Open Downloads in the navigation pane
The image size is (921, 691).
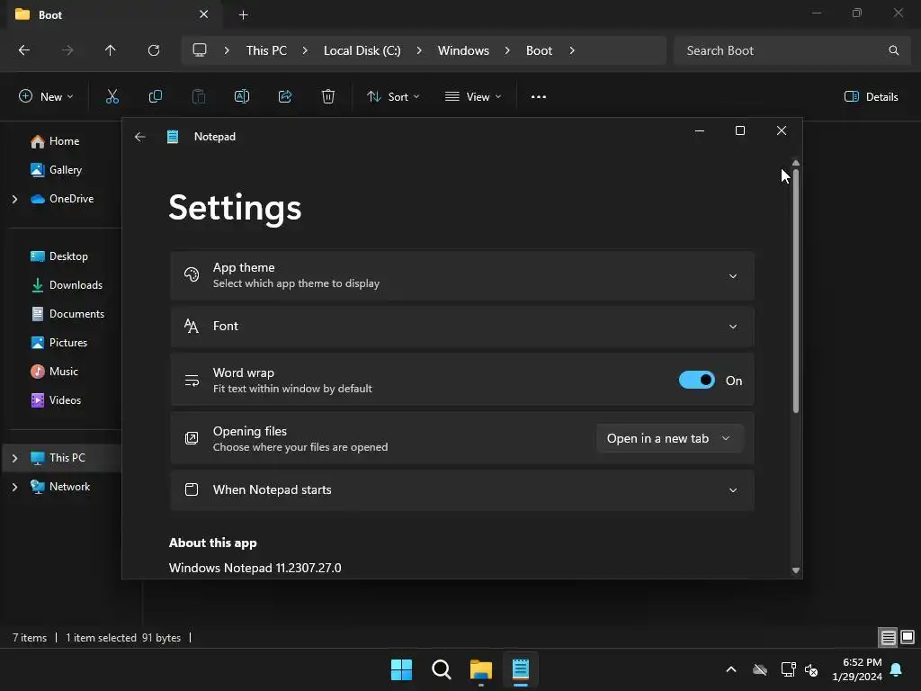[x=76, y=285]
